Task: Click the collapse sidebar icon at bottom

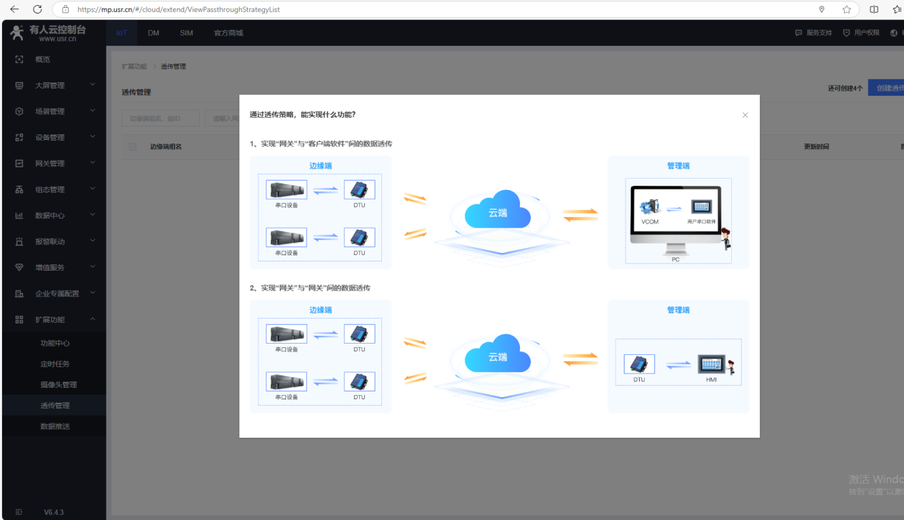Action: coord(19,512)
